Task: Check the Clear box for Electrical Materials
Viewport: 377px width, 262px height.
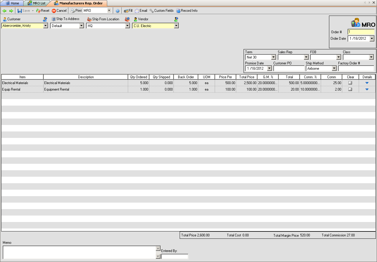Action: [x=350, y=83]
